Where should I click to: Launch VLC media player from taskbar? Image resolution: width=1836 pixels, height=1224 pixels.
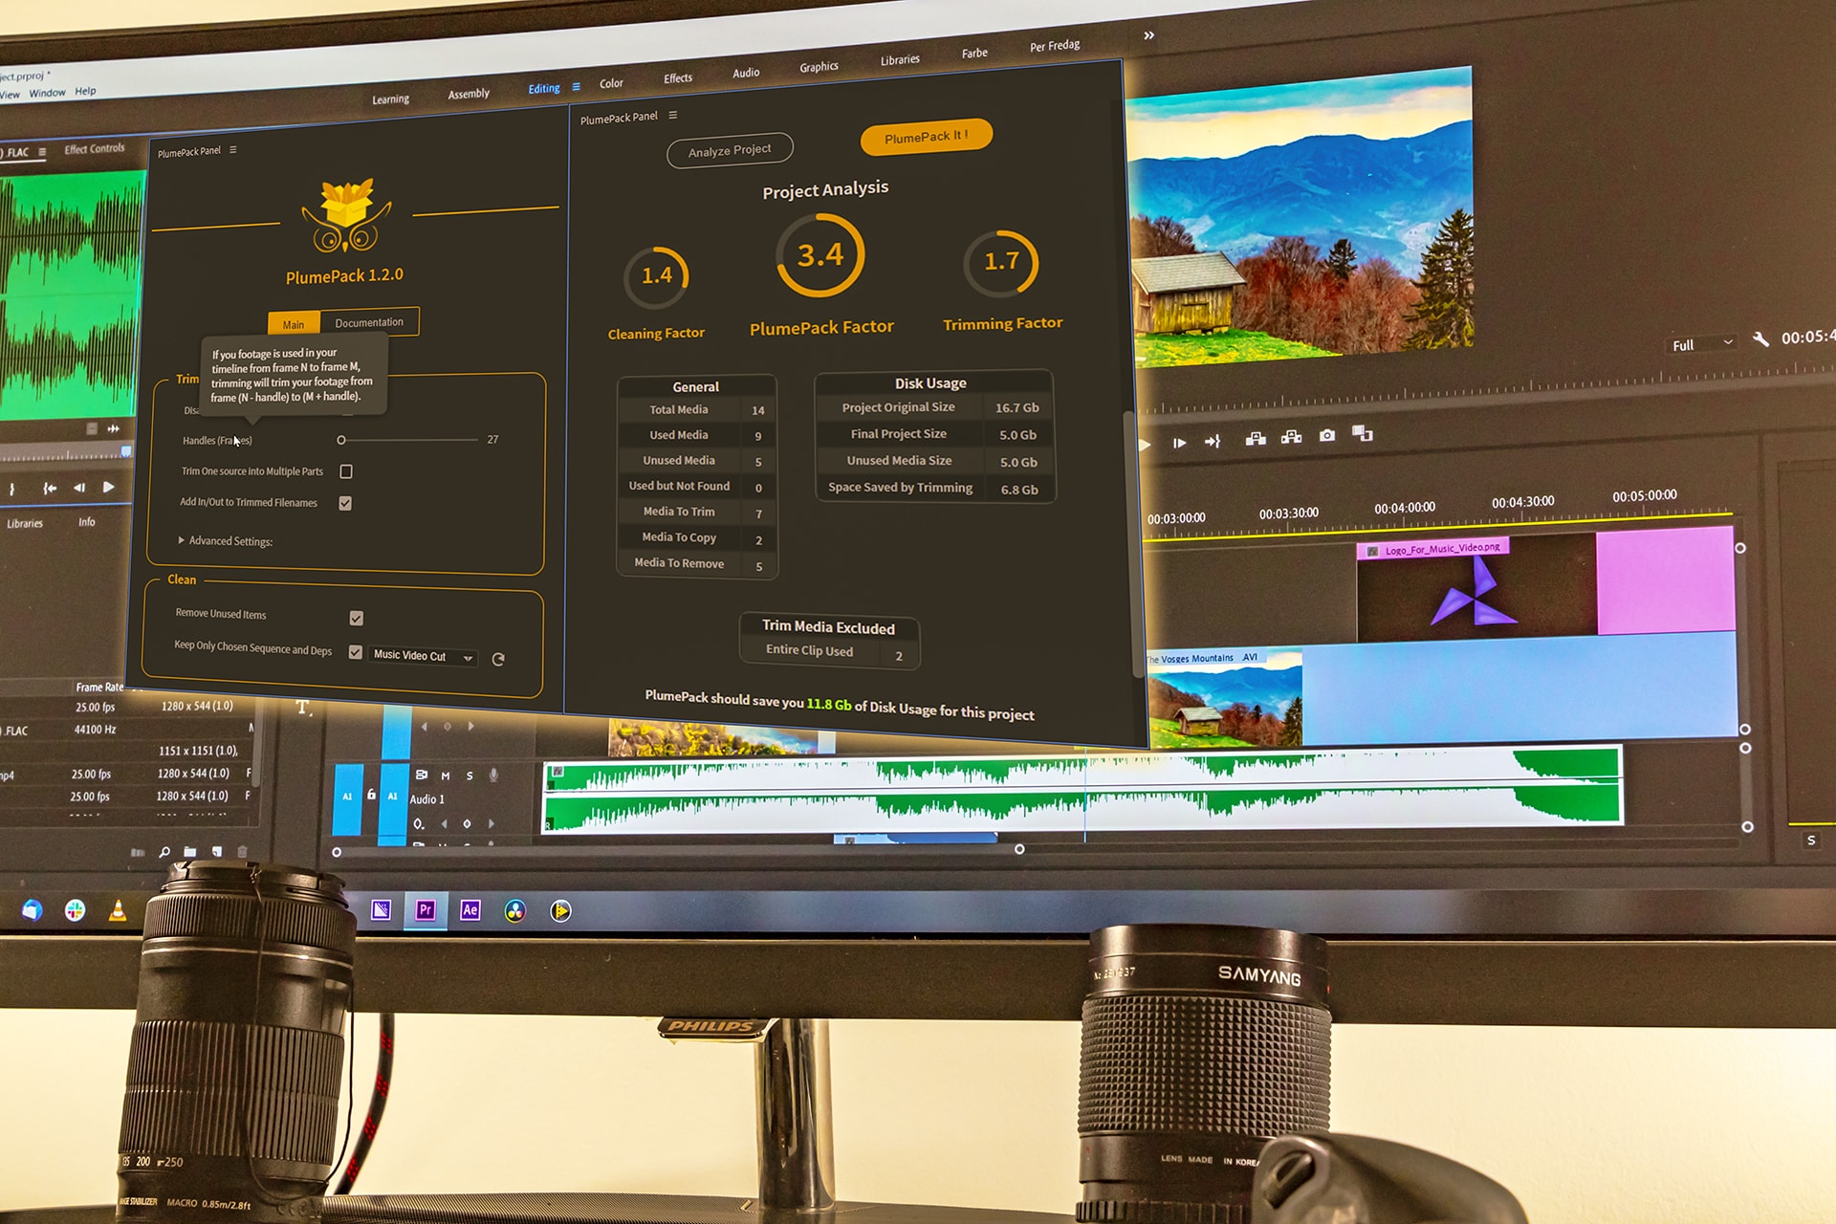click(118, 910)
